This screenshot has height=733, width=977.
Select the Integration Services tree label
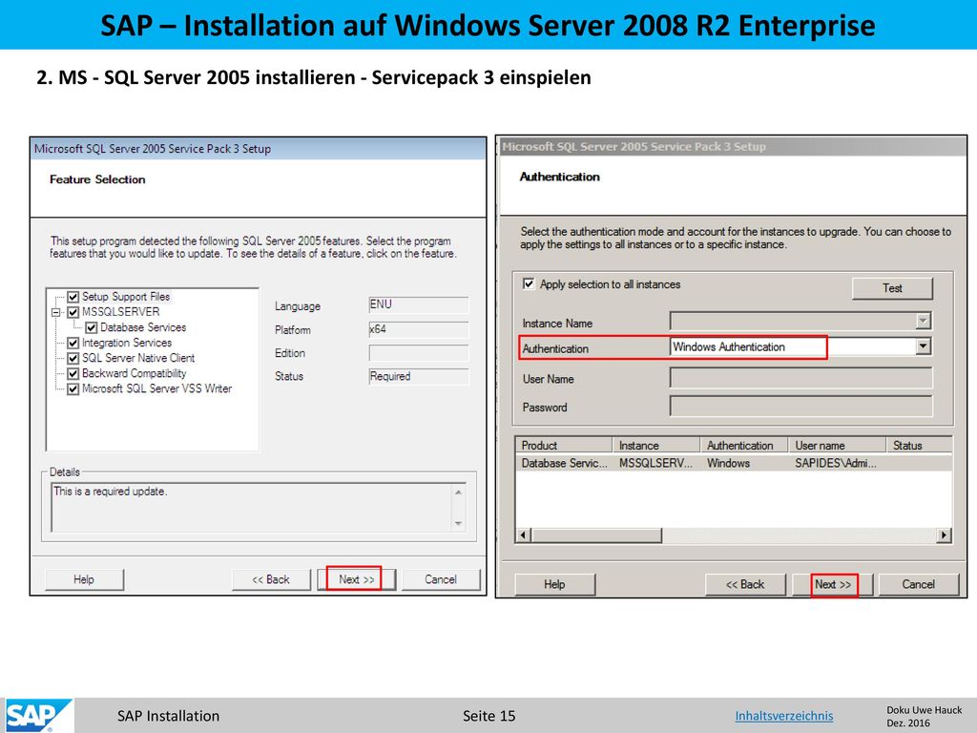(127, 343)
